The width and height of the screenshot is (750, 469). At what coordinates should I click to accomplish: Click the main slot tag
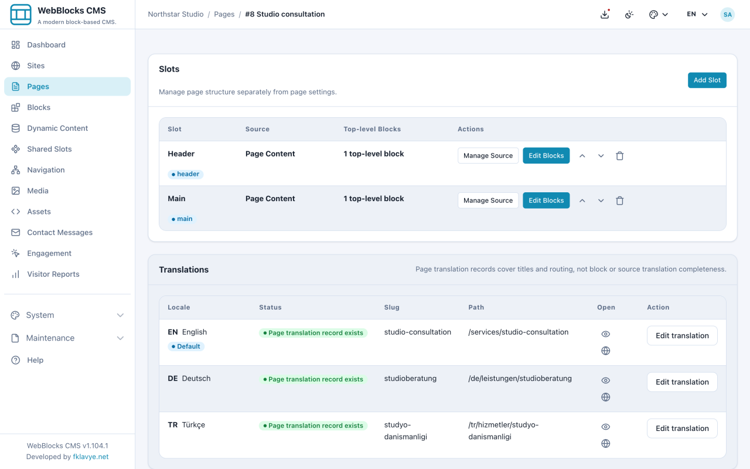coord(182,219)
